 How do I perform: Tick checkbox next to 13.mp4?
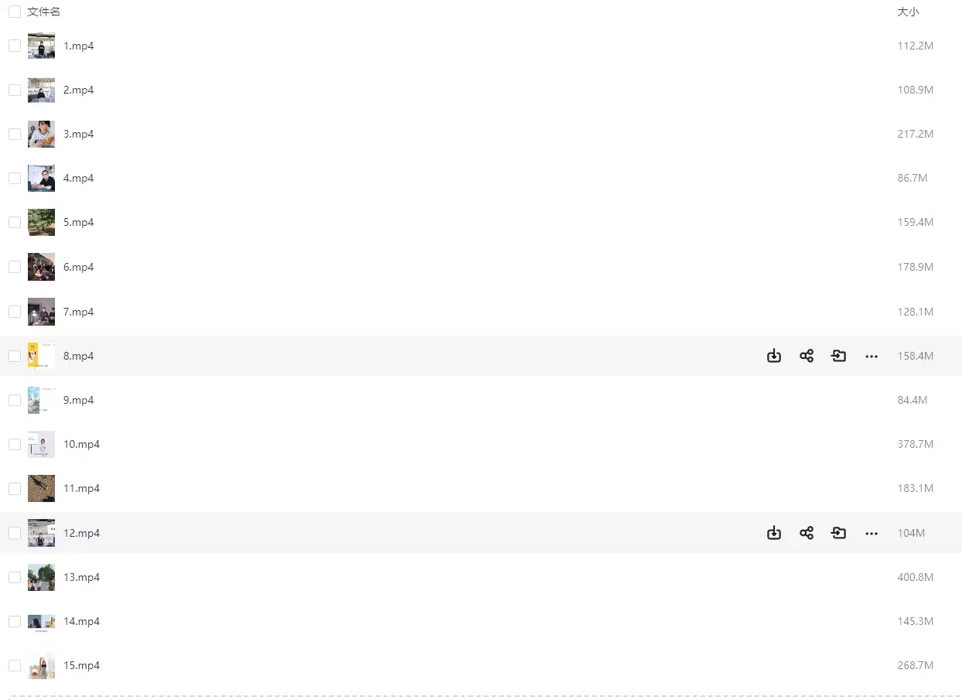[15, 577]
